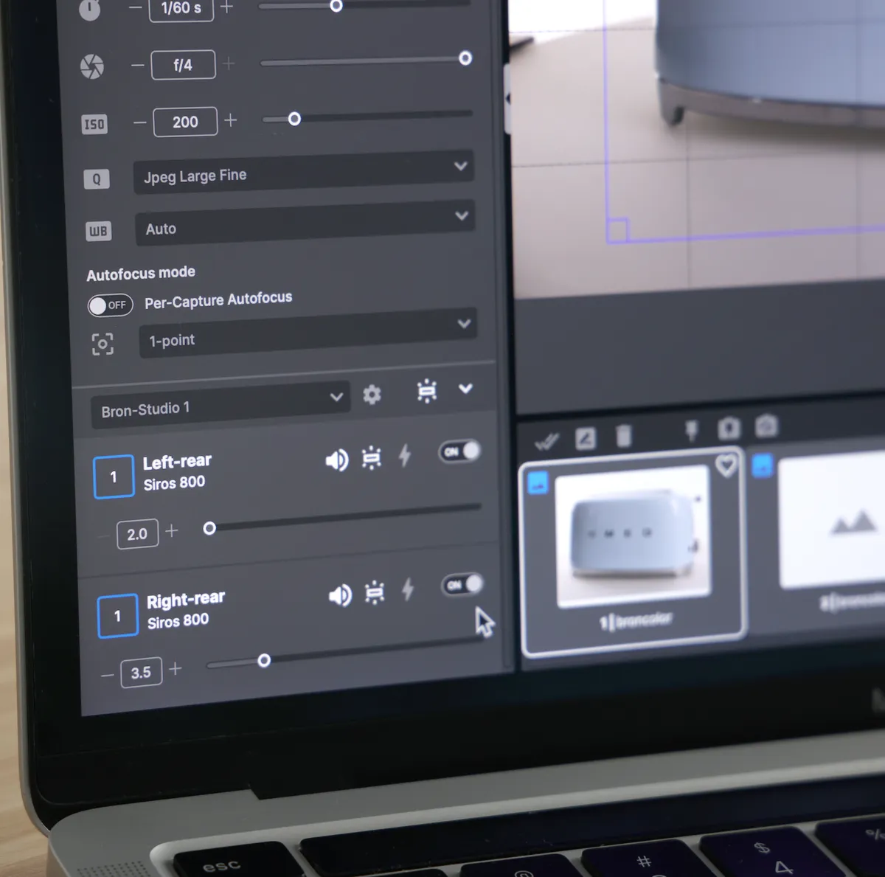Screen dimensions: 885x877
Task: Click the Q image quality icon
Action: coord(97,178)
